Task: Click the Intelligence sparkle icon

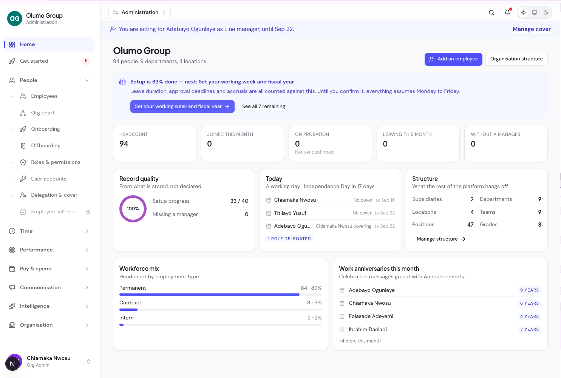Action: tap(12, 306)
